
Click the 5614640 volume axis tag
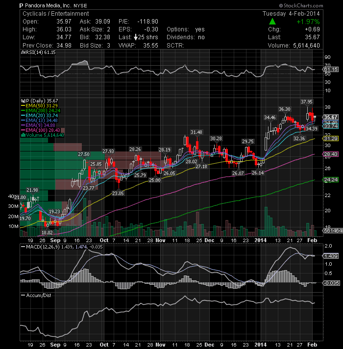tap(333, 231)
